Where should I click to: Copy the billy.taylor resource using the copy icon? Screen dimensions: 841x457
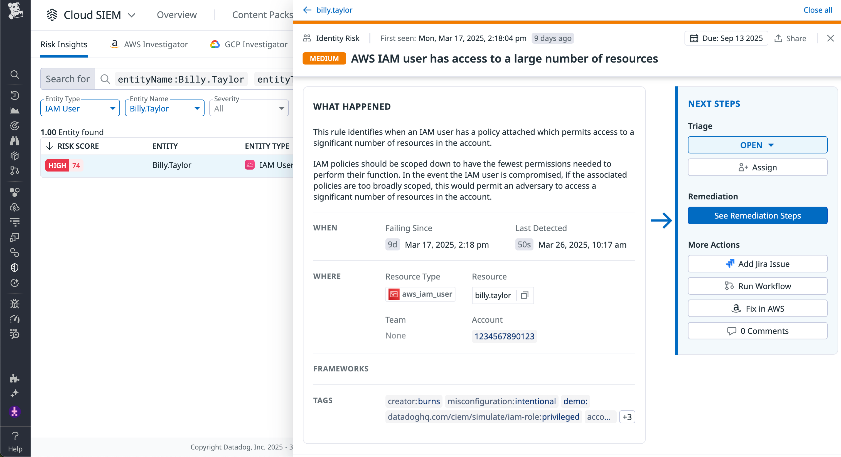525,295
